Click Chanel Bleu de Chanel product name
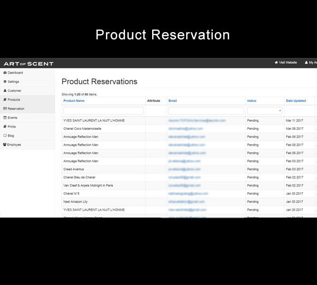The image size is (317, 285). pos(79,177)
